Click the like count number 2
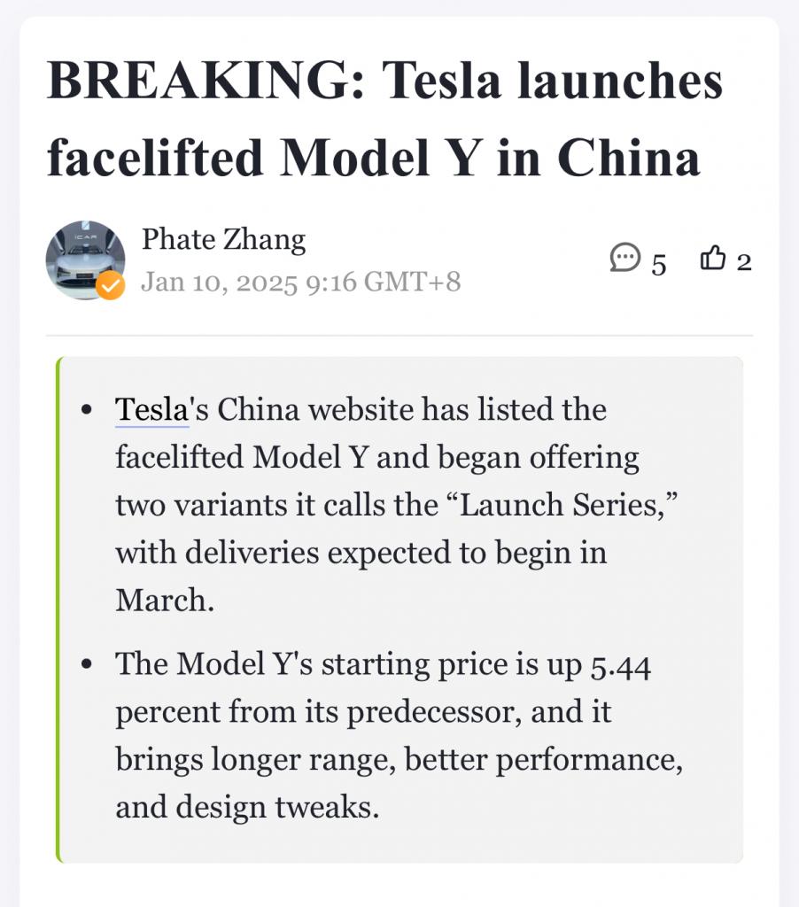This screenshot has width=799, height=907. (x=744, y=262)
